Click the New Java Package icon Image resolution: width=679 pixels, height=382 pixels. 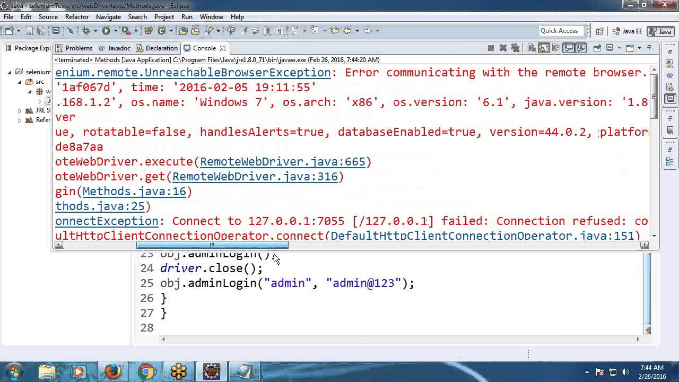point(148,31)
